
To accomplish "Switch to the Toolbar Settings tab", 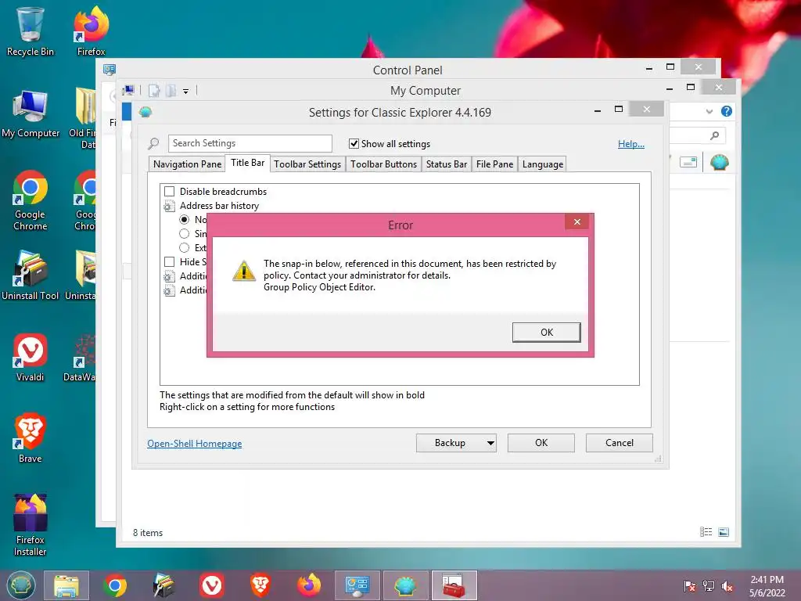I will 307,164.
